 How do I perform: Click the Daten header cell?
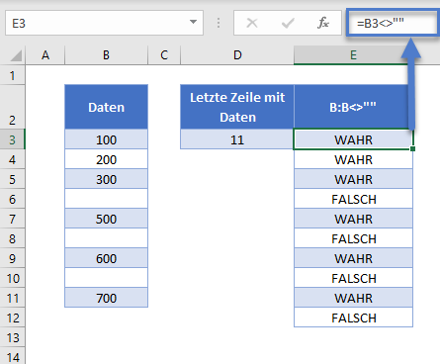(106, 107)
